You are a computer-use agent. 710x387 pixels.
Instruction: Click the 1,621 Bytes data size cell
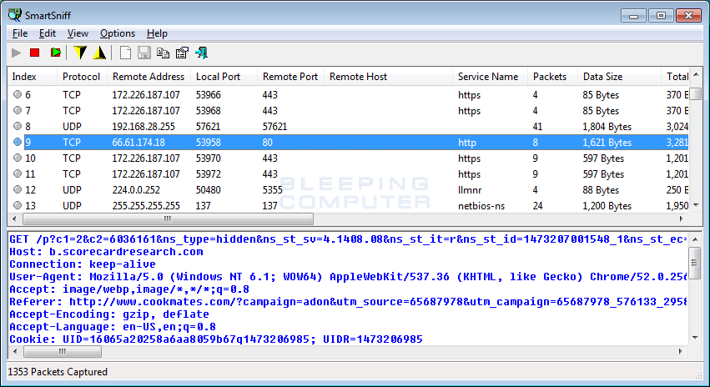pos(607,142)
